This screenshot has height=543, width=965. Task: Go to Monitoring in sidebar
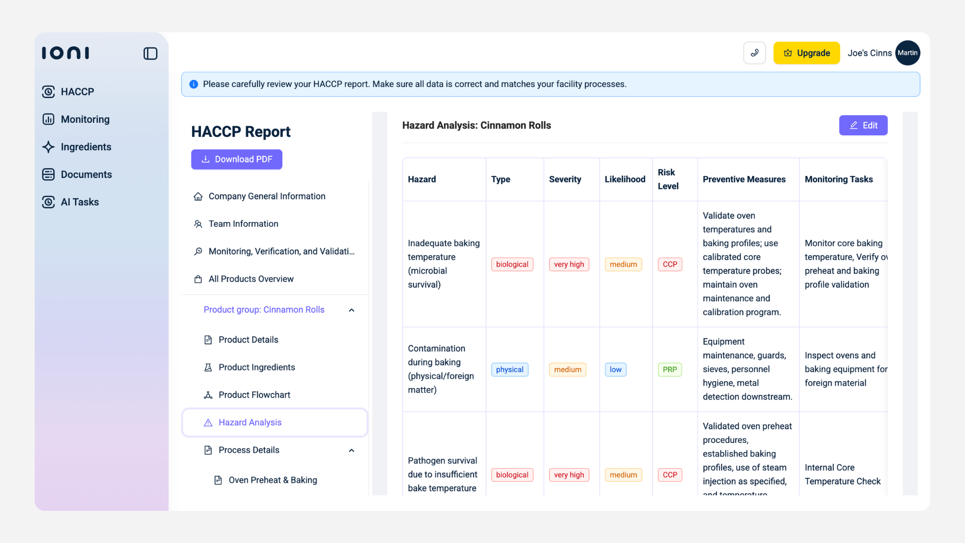(x=84, y=119)
